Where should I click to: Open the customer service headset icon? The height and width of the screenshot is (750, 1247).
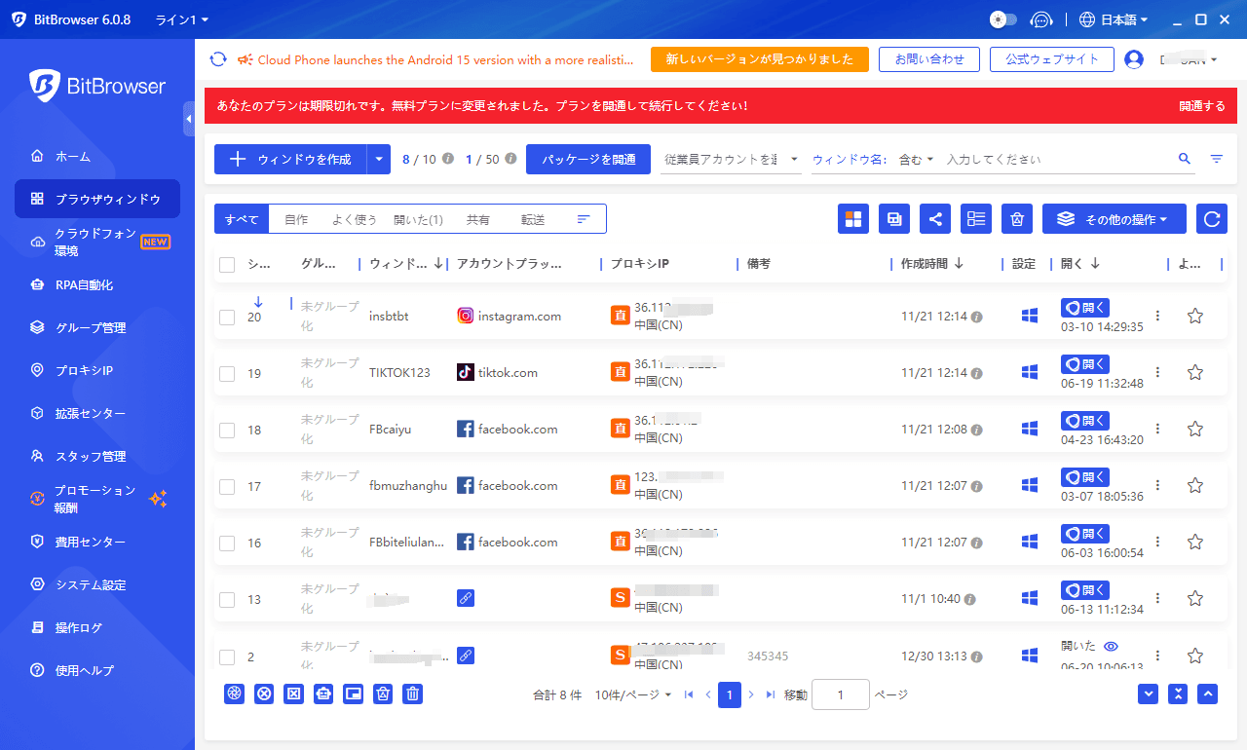(x=1042, y=19)
